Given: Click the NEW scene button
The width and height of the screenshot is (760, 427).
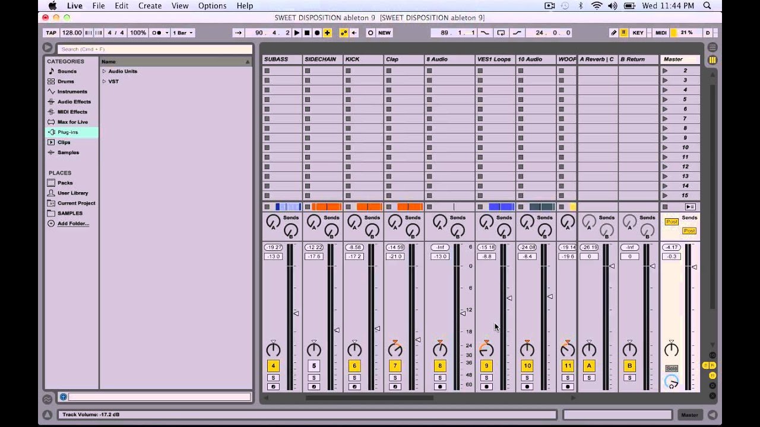Looking at the screenshot, I should (x=385, y=33).
